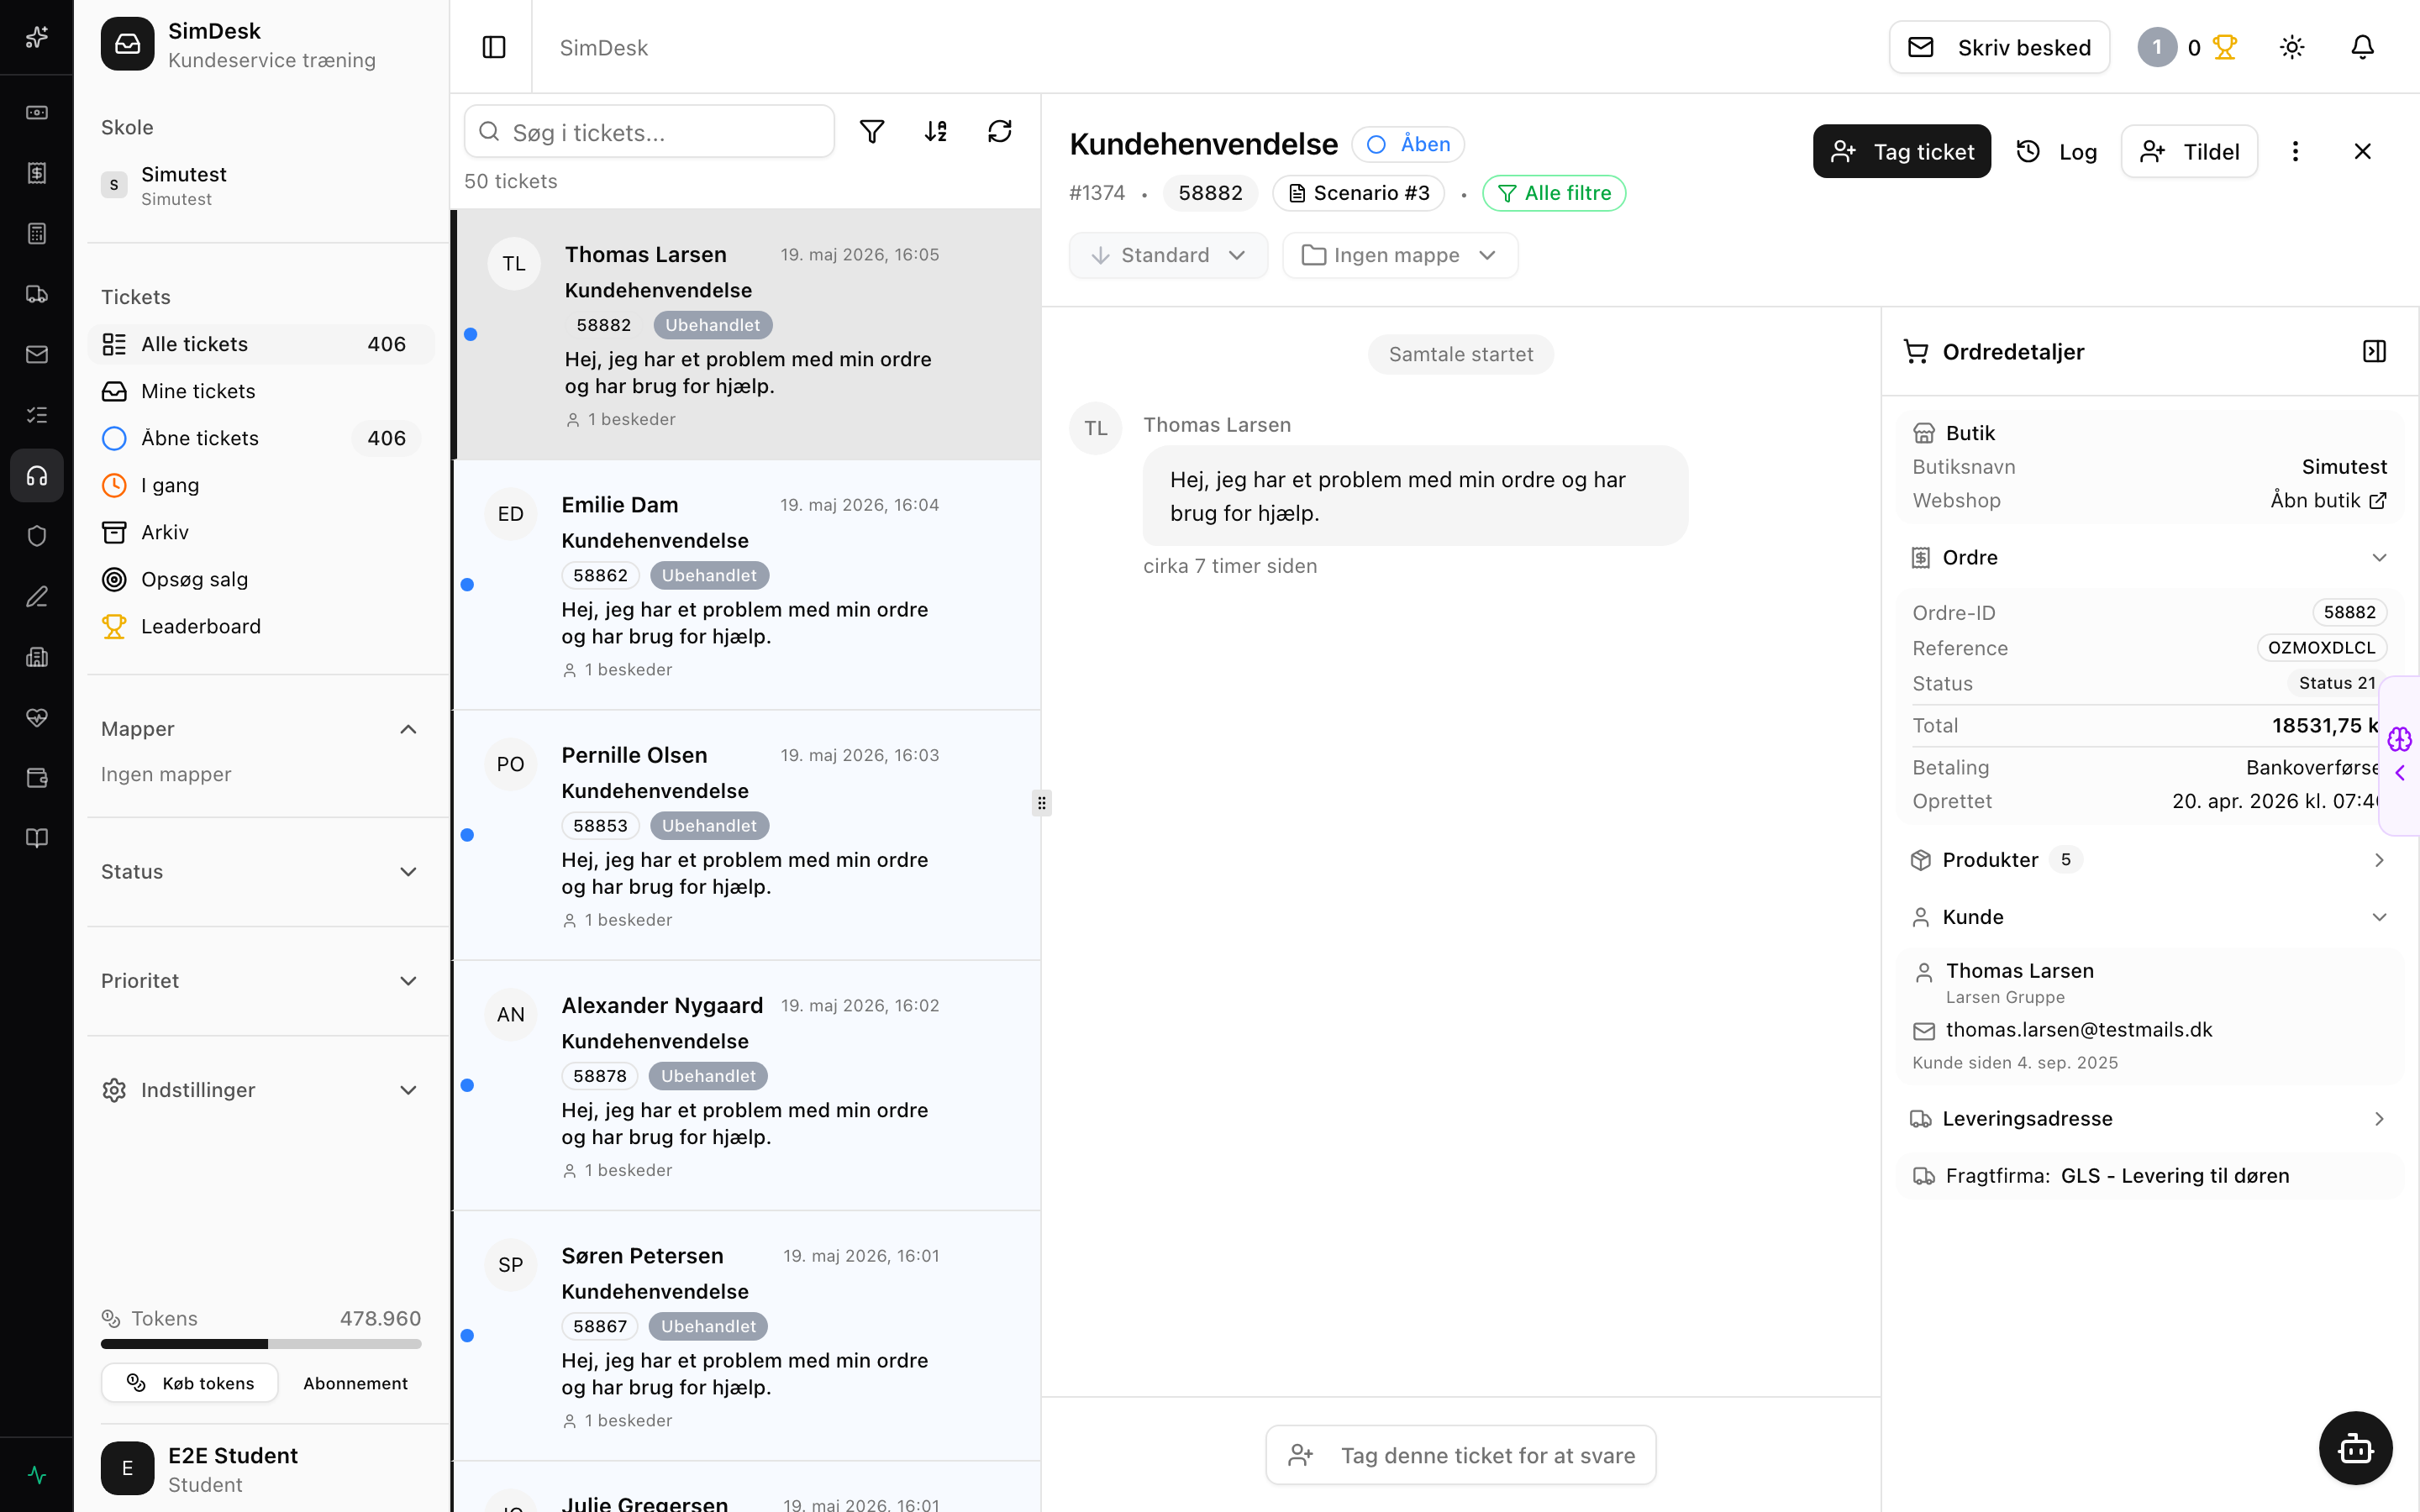Click the Skriv besked button
The height and width of the screenshot is (1512, 2420).
tap(1999, 47)
